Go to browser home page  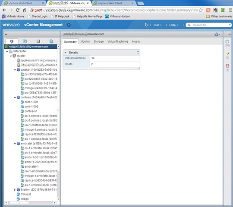pyautogui.click(x=24, y=10)
